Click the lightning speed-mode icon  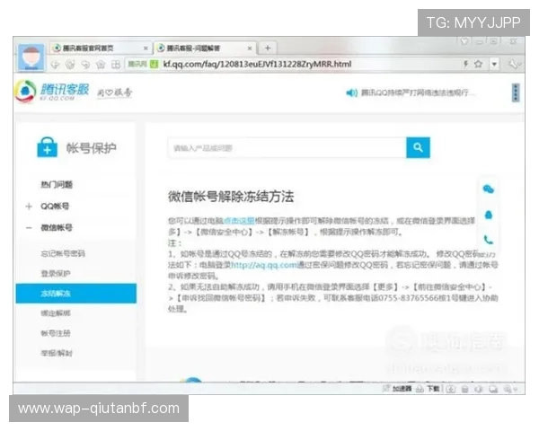465,64
